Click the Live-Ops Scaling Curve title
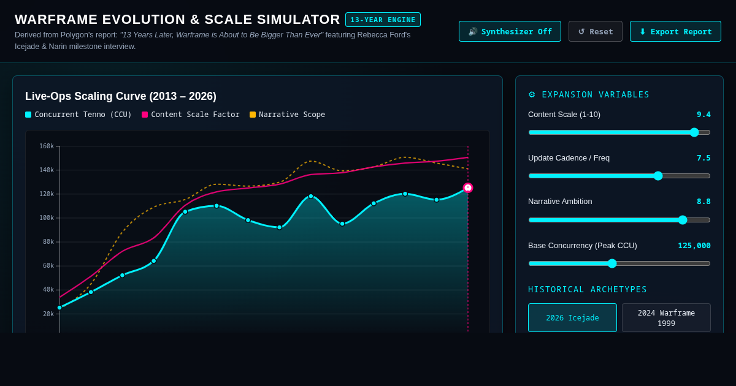736x386 pixels. pyautogui.click(x=121, y=96)
